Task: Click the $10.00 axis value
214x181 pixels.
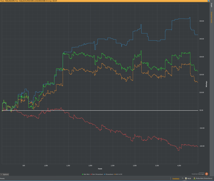Action: click(201, 92)
